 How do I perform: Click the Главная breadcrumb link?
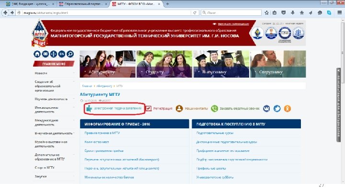click(87, 86)
